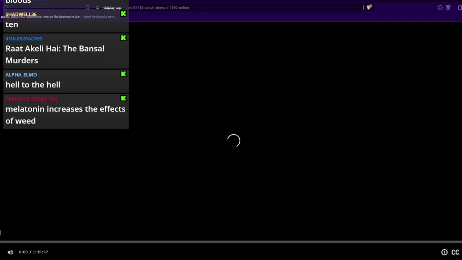Click the Kick badge on ALPHA_ELMO message
This screenshot has width=462, height=260.
pos(123,74)
